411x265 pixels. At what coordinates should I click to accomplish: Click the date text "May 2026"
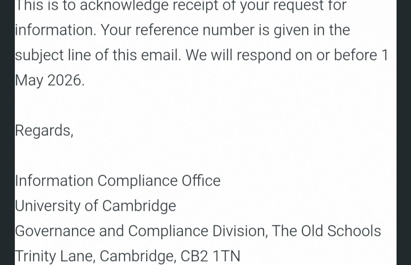[x=49, y=80]
